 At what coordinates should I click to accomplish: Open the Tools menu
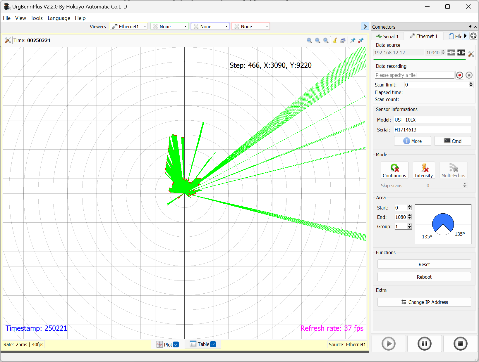coord(37,18)
